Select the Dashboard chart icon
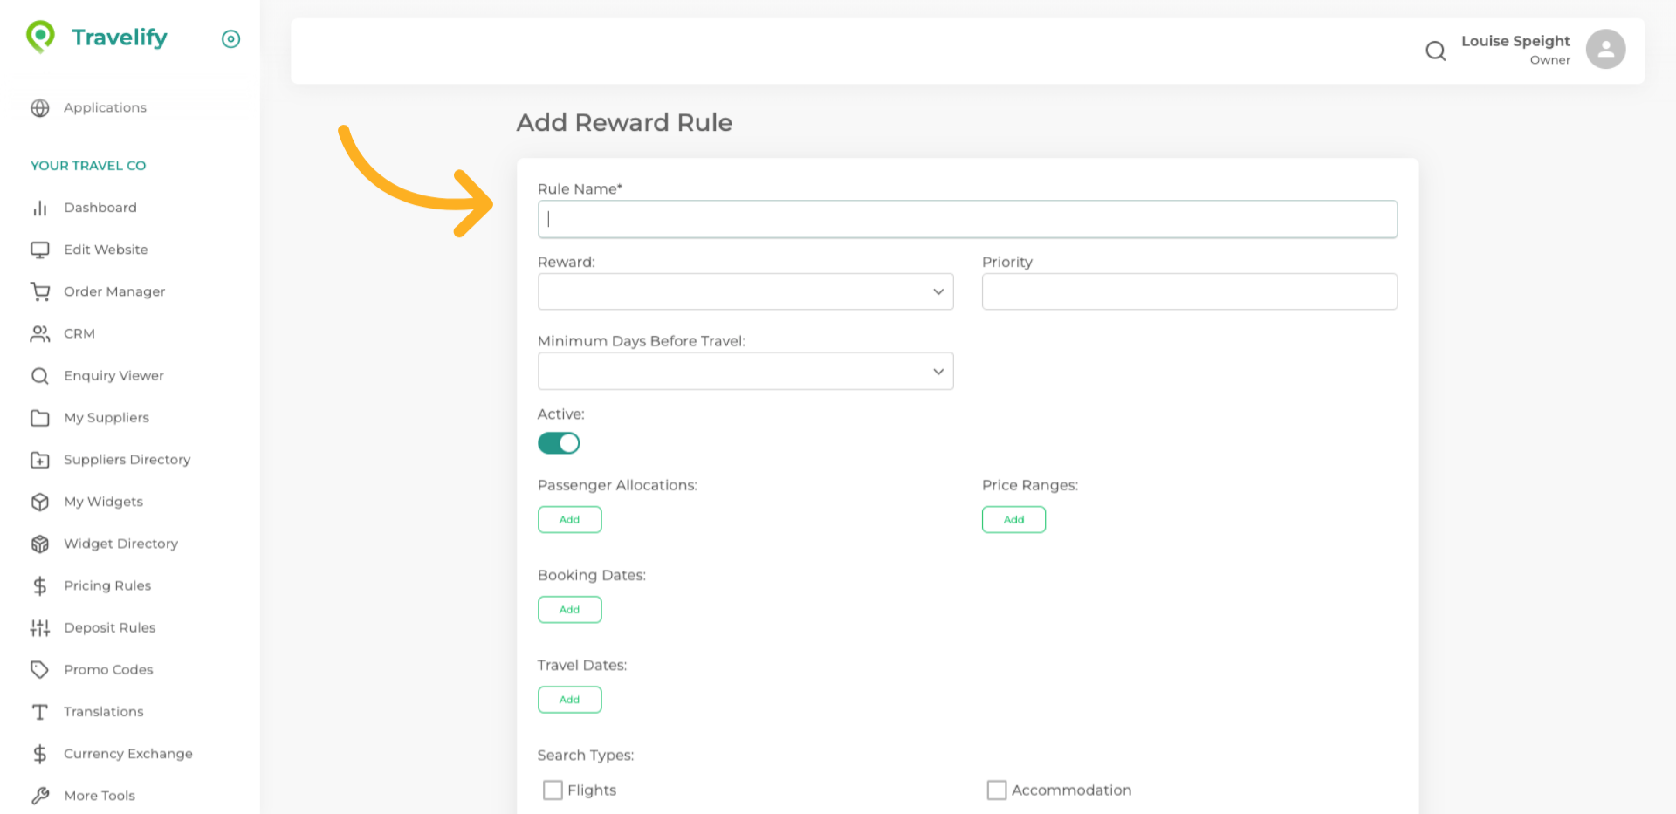 pos(40,208)
